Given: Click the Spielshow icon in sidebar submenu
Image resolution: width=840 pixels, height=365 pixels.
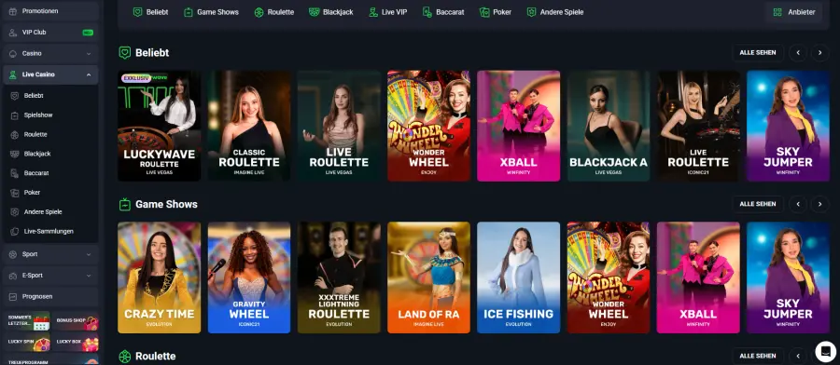Looking at the screenshot, I should (15, 115).
